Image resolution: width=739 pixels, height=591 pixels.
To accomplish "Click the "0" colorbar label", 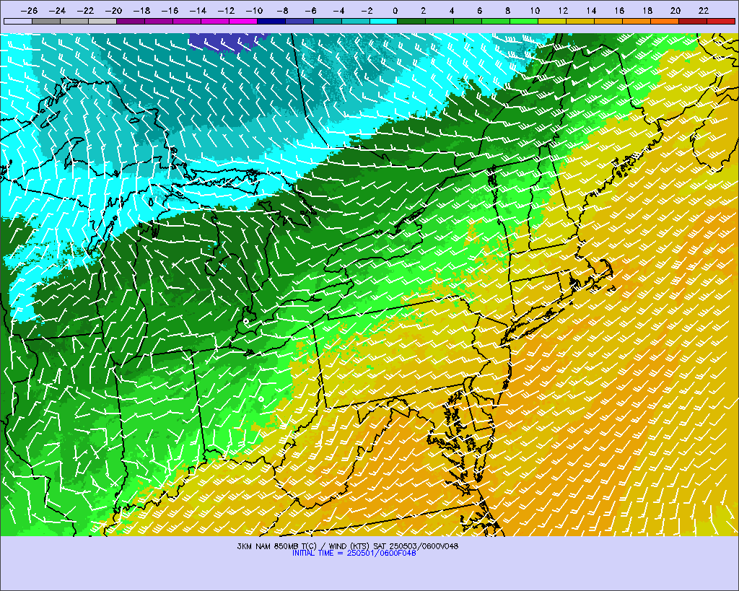I will tap(395, 11).
